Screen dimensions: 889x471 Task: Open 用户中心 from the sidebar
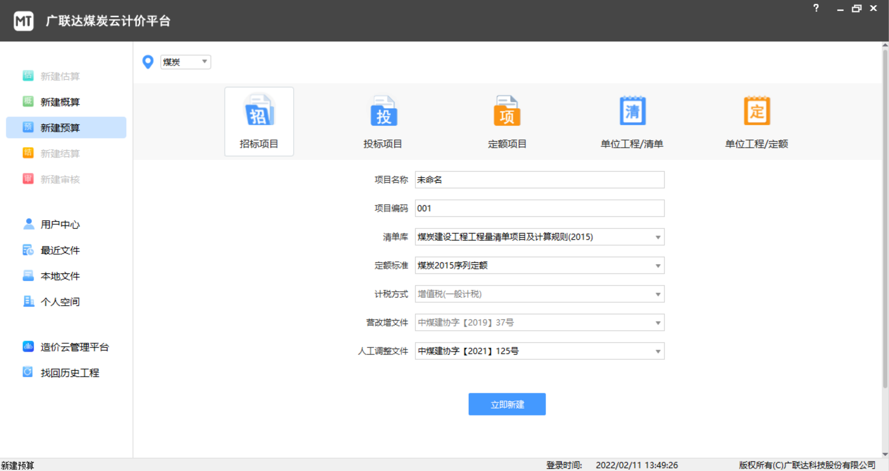(x=59, y=225)
